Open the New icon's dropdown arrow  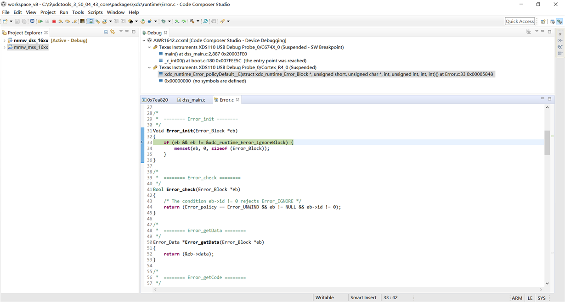coord(11,21)
